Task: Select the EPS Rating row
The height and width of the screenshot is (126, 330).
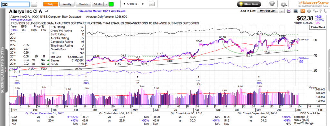Action: (67, 27)
